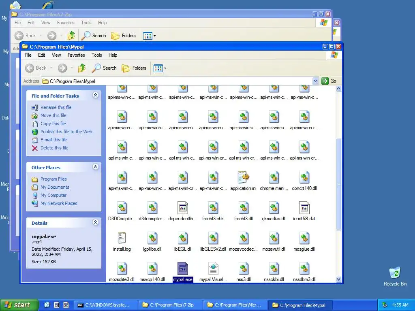Click the Go button beside address bar
This screenshot has width=415, height=311.
pos(329,81)
